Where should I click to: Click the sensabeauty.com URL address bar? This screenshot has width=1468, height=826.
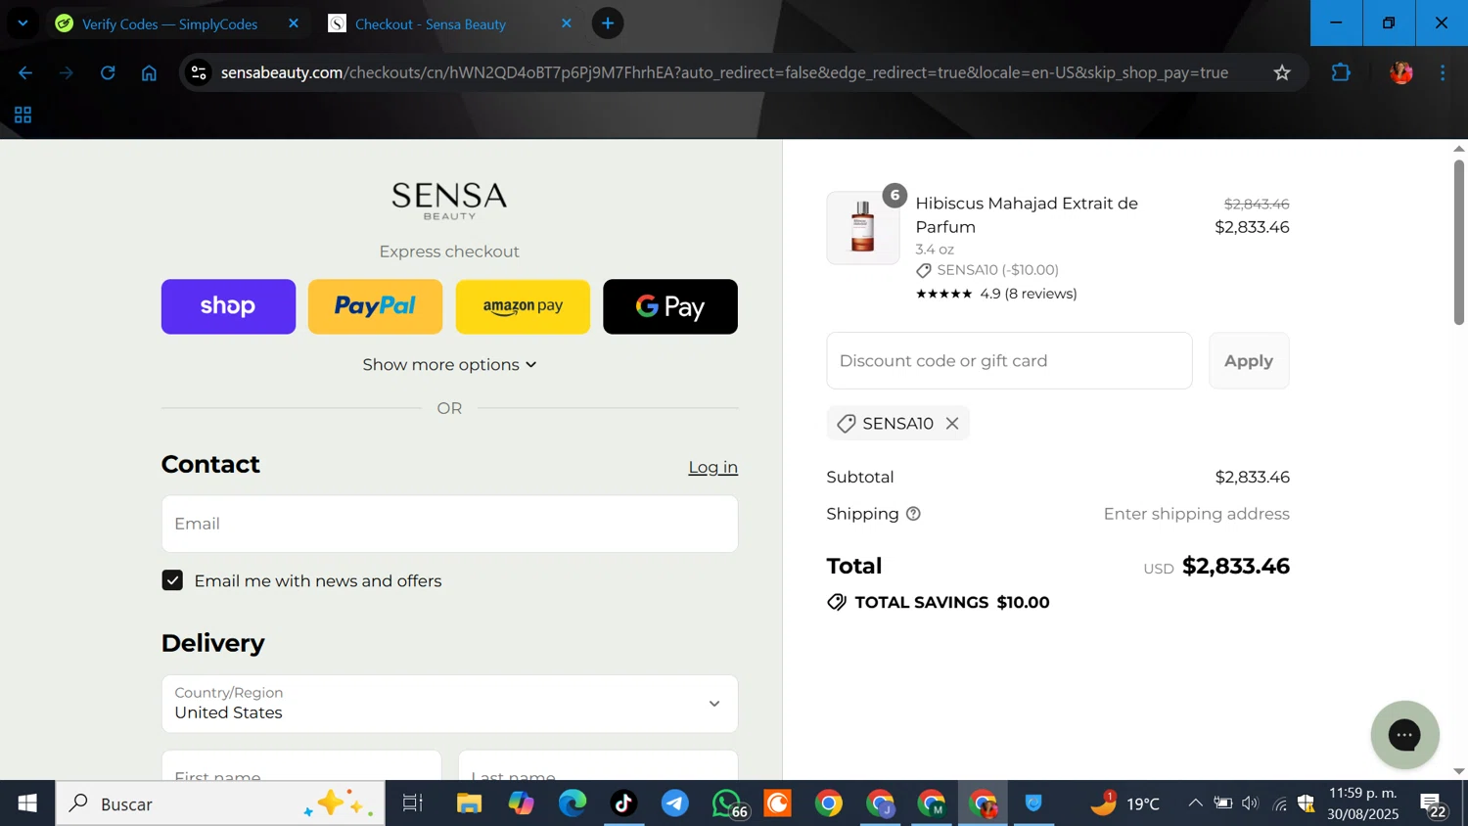724,72
